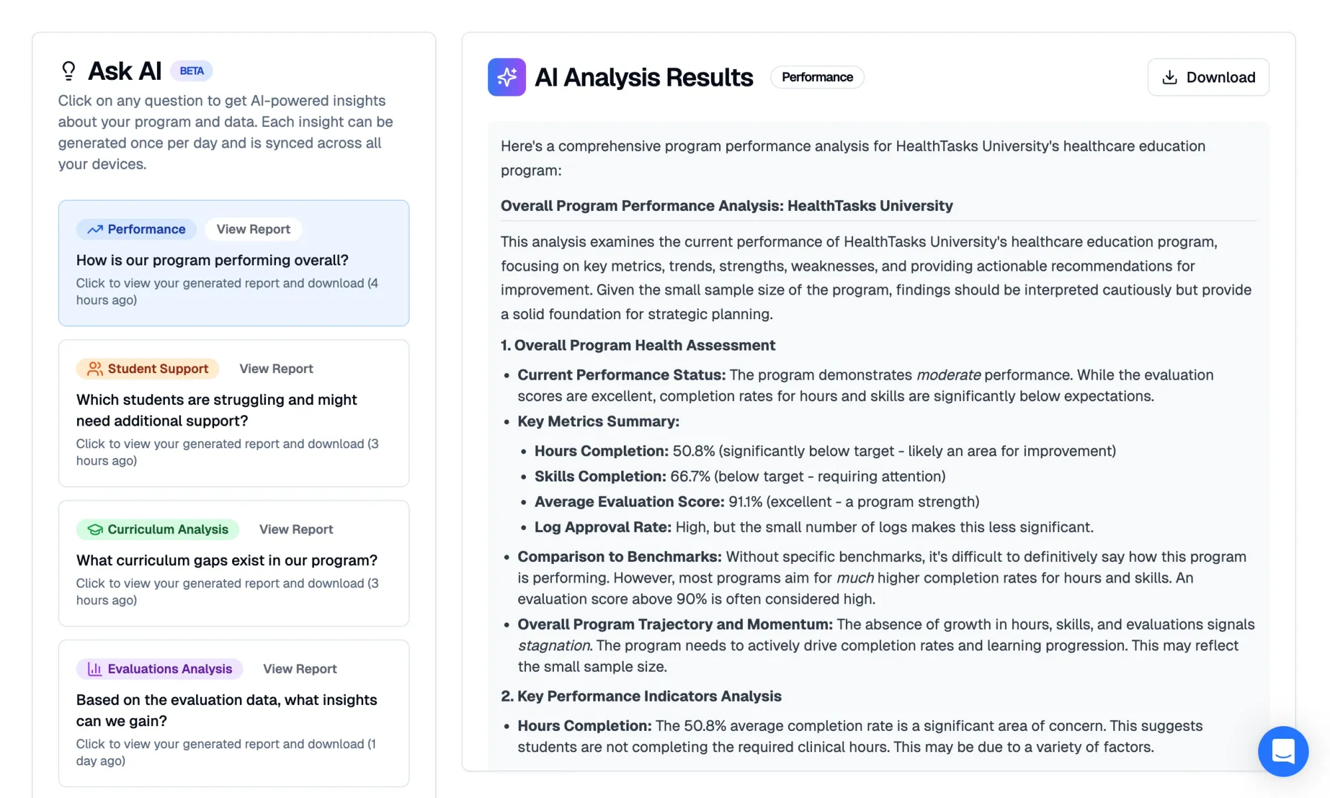This screenshot has width=1330, height=798.
Task: Open 'How is our program performing overall?' card
Action: 233,263
